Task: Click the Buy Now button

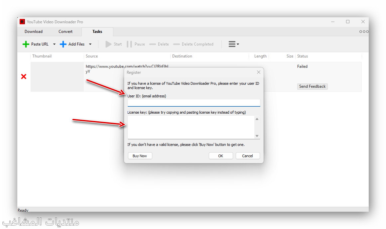Action: coord(140,156)
